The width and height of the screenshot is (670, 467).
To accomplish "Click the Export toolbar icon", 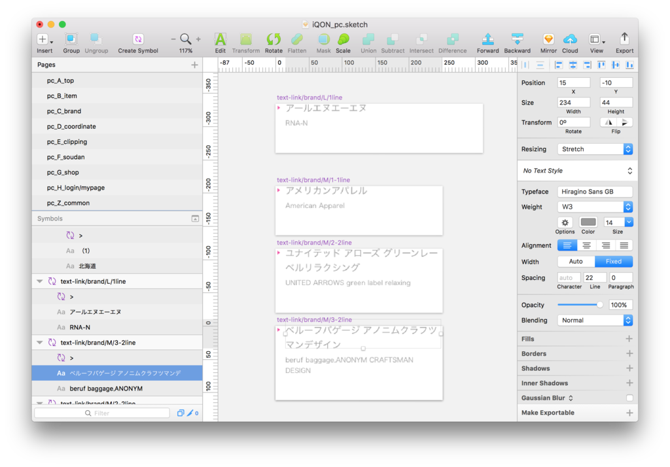I will tap(624, 39).
